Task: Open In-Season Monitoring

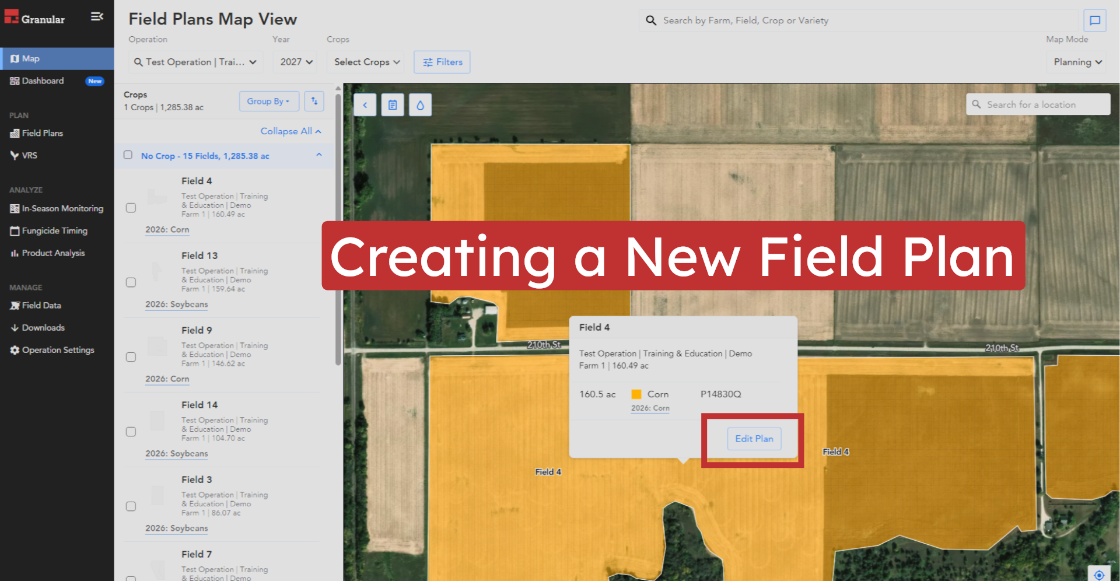Action: [57, 208]
